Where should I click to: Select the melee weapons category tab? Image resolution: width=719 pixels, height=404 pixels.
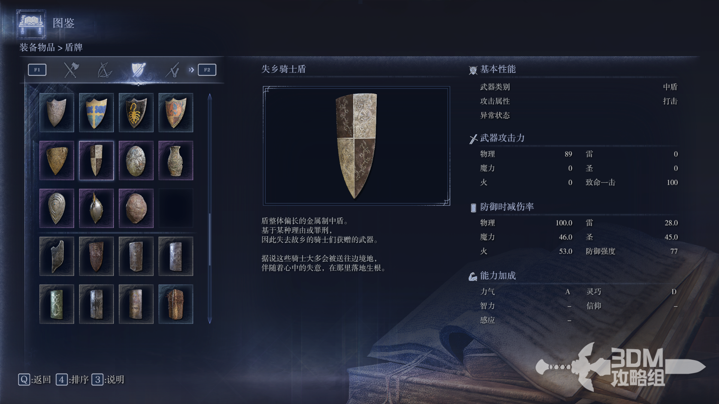click(x=71, y=70)
